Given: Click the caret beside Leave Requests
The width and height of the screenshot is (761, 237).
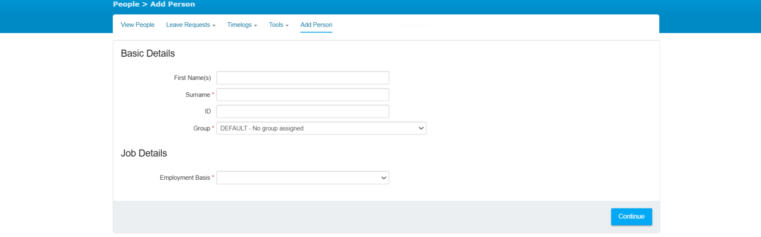Looking at the screenshot, I should [x=214, y=26].
